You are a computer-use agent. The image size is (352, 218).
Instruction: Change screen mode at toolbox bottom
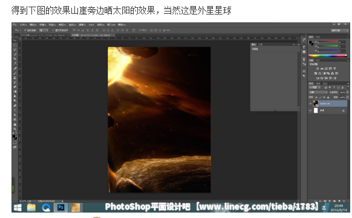(x=15, y=147)
